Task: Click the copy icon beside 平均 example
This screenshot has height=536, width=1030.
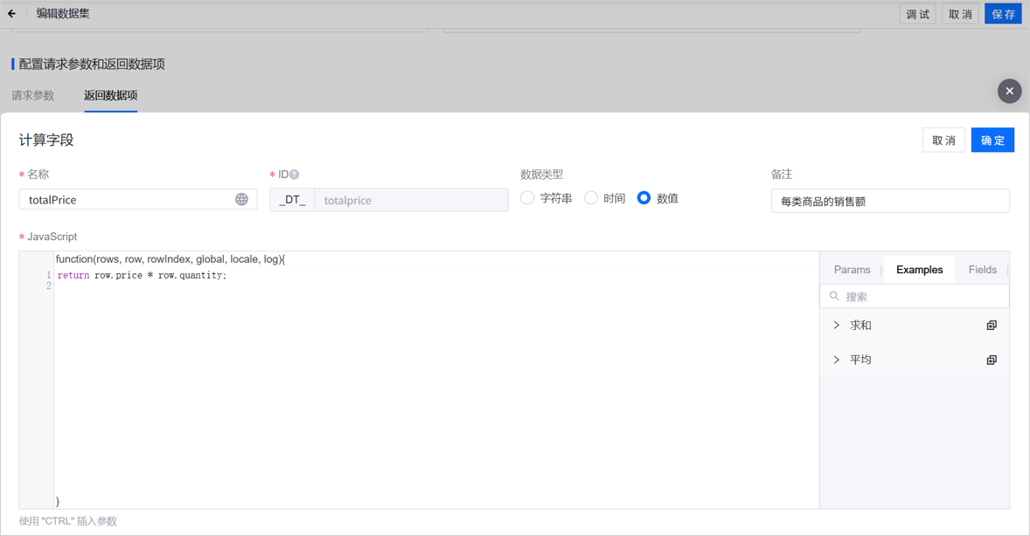Action: pos(992,359)
